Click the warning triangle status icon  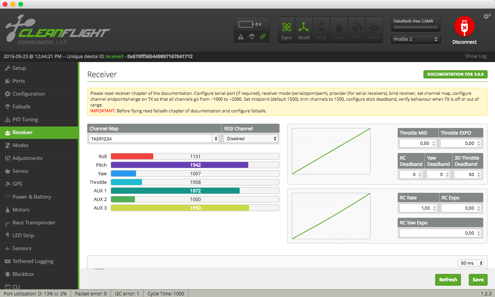[241, 37]
